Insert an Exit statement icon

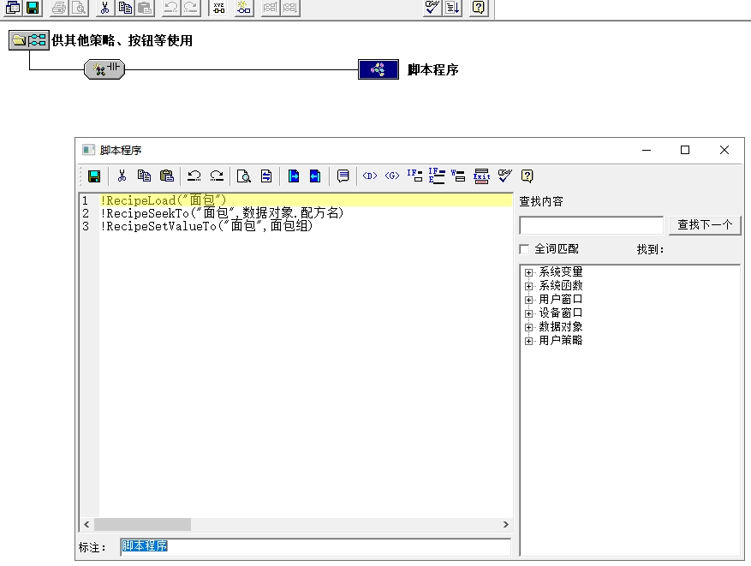[481, 176]
